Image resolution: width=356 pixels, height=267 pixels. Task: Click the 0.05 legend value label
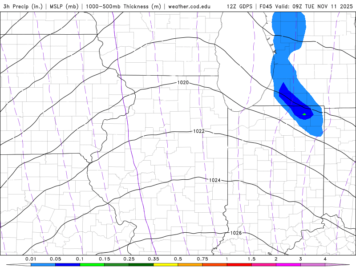55,259
